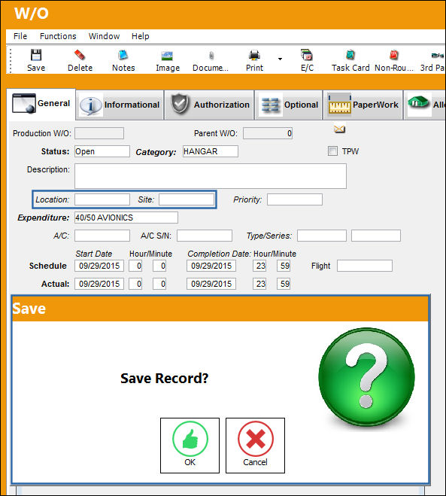Click the Actual start minute field
Viewport: 446px width, 496px height.
click(159, 284)
